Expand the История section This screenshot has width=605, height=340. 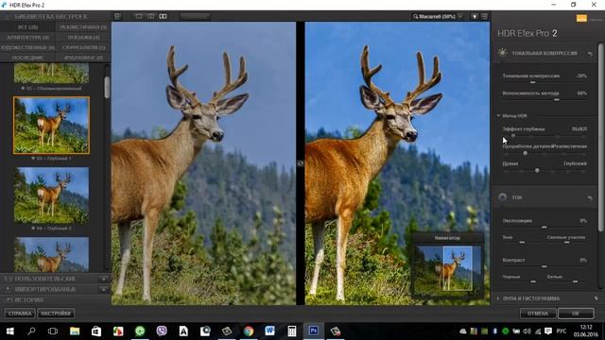29,299
